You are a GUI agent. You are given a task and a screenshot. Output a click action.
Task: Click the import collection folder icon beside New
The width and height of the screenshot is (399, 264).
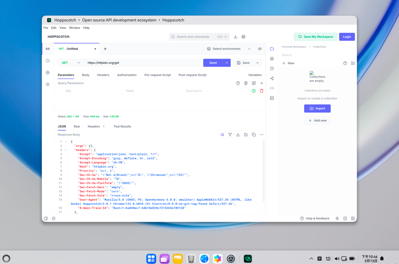tap(353, 63)
